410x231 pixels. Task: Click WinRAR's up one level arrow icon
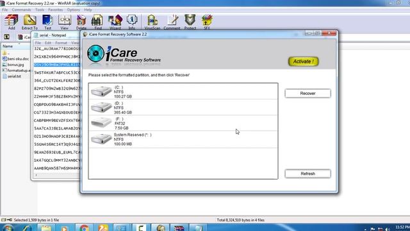(x=7, y=37)
